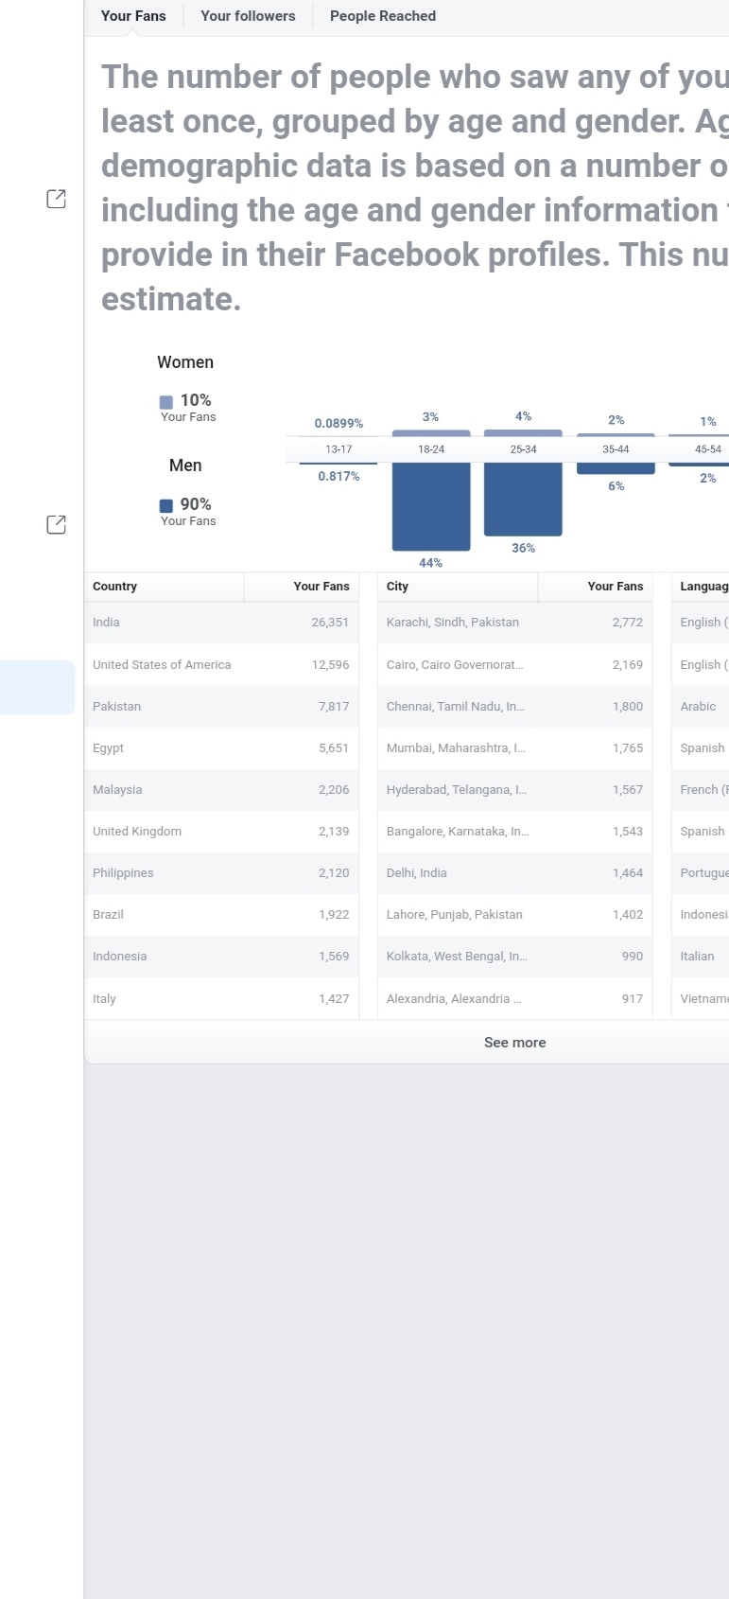The width and height of the screenshot is (729, 1599).
Task: Click the men 18-24 bar showing 44%
Action: pyautogui.click(x=431, y=505)
